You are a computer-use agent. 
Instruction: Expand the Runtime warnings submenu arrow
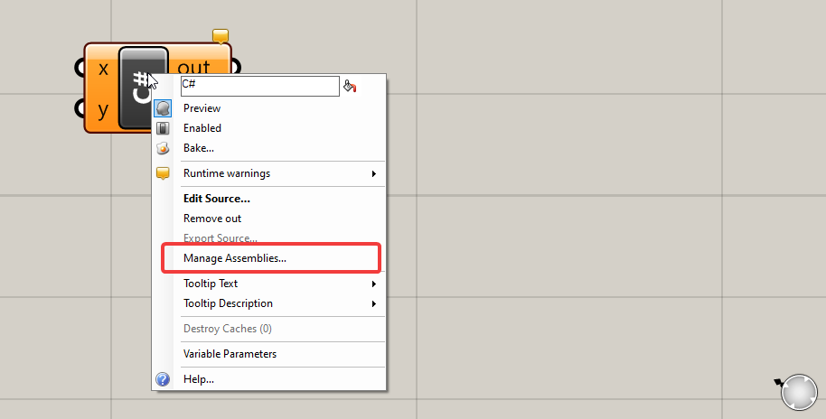pos(374,173)
